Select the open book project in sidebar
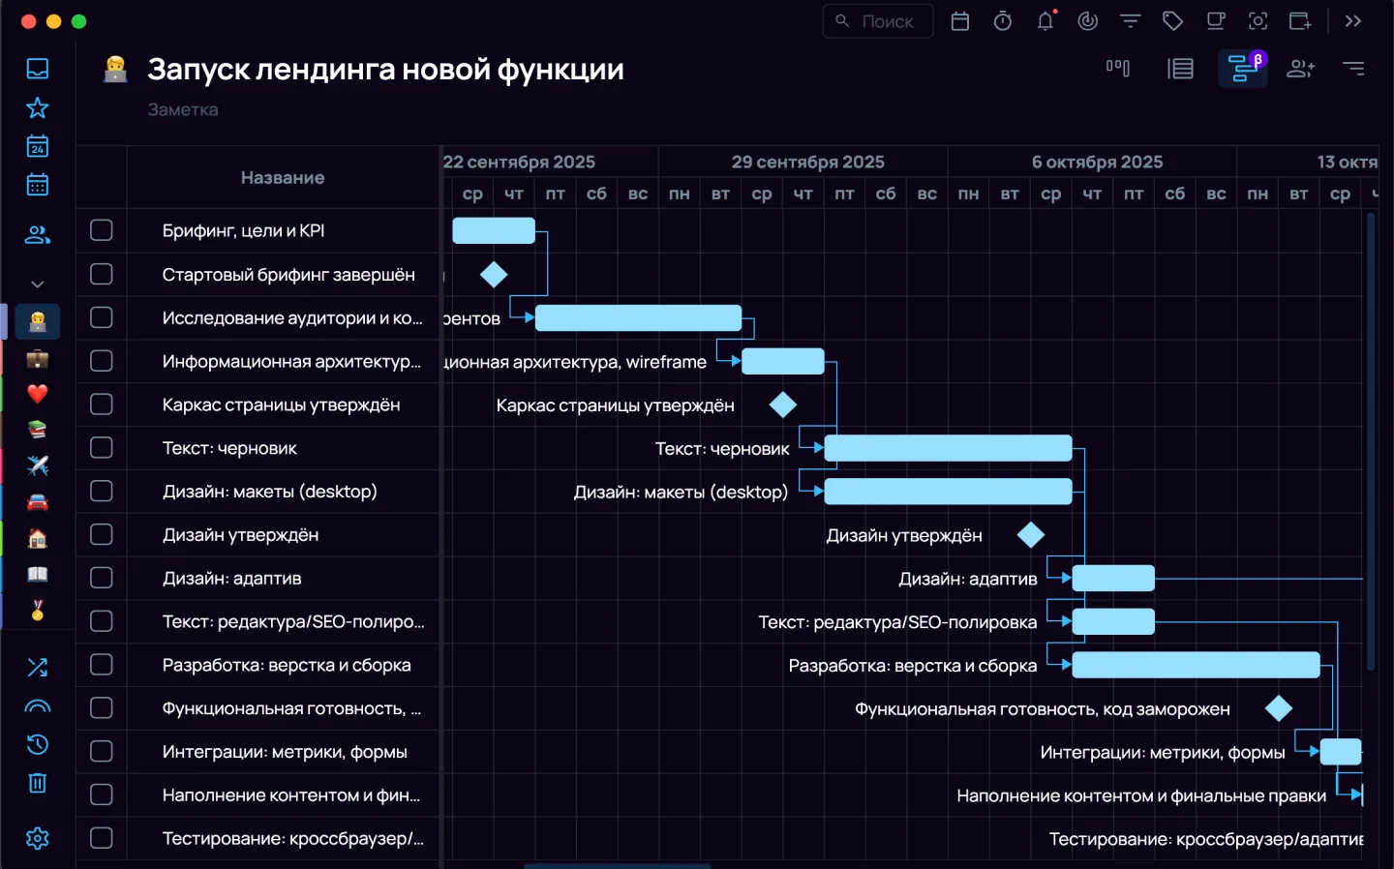The image size is (1394, 869). (38, 574)
